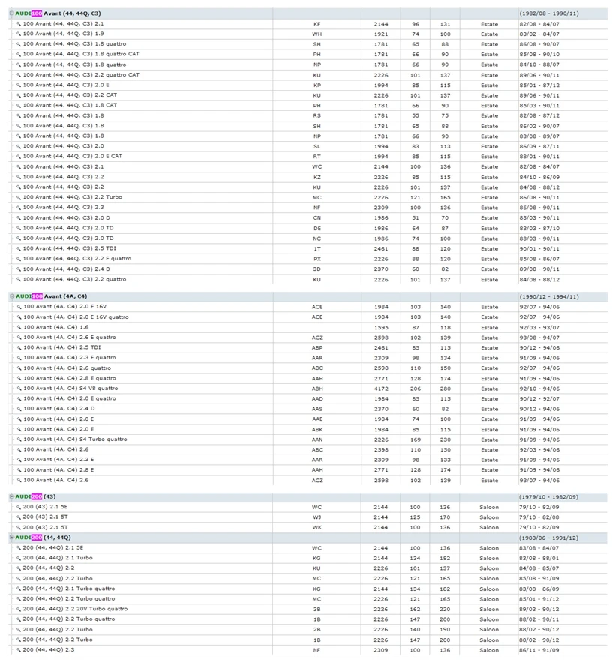Open 200 (44, 44Q) 2.2 Turbo quattro MC entry
This screenshot has width=615, height=663.
pyautogui.click(x=68, y=598)
